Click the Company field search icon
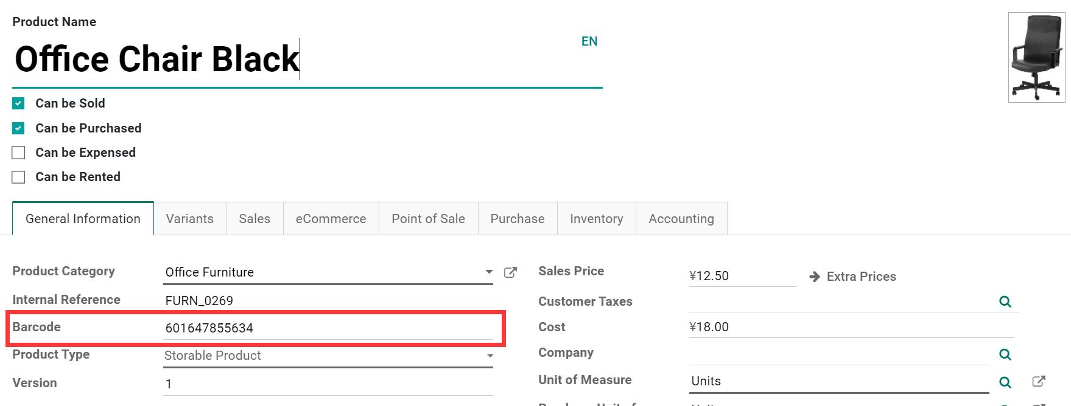Viewport: 1071px width, 406px height. (1005, 354)
